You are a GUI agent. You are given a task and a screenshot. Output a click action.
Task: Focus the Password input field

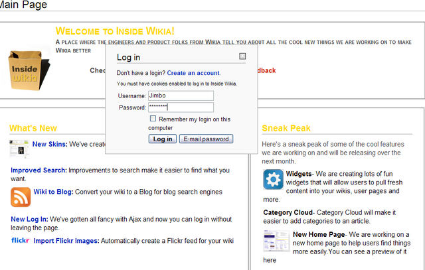(x=181, y=107)
